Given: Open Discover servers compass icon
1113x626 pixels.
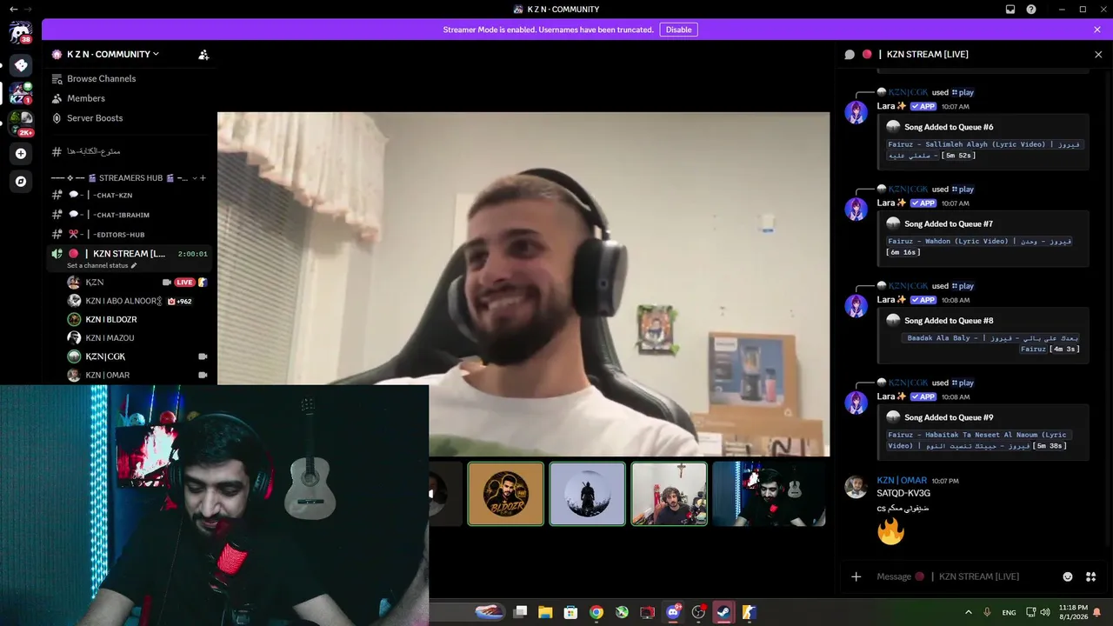Looking at the screenshot, I should pos(21,182).
